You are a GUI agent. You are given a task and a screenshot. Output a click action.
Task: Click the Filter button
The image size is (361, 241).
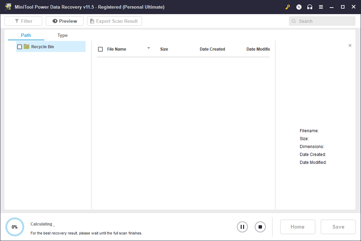(x=23, y=21)
